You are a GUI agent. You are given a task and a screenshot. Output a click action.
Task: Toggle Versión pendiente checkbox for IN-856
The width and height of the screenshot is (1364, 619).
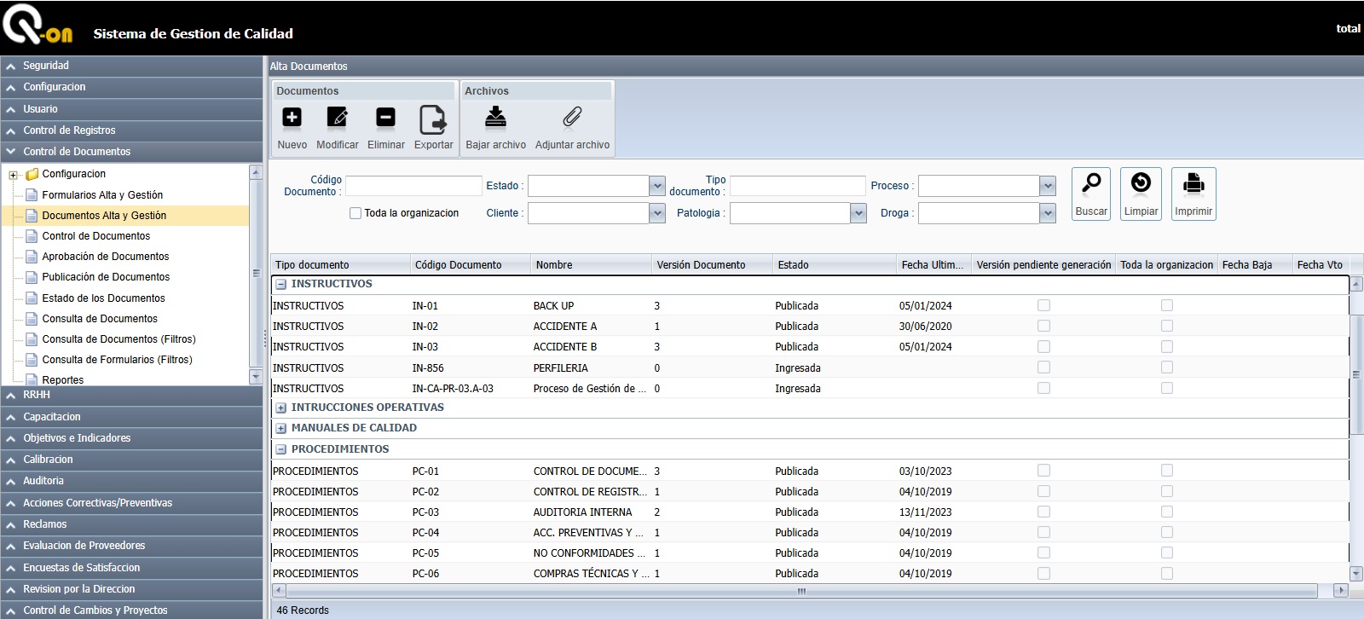click(x=1043, y=367)
